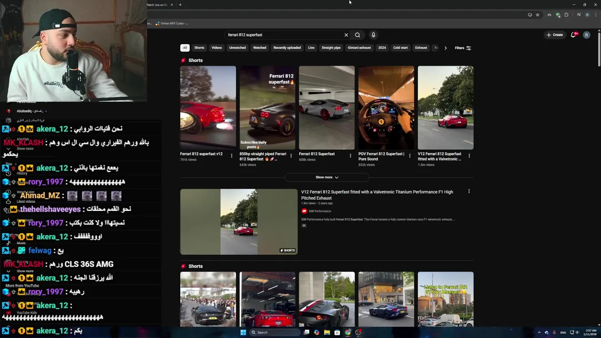This screenshot has width=601, height=338.
Task: Select the Unwatched filter chip
Action: coord(237,48)
